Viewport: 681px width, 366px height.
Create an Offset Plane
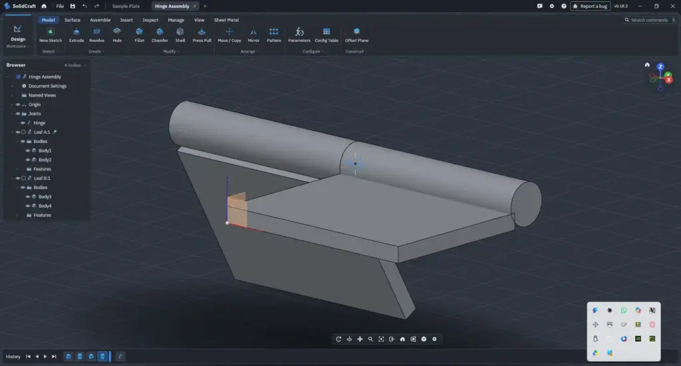click(356, 35)
